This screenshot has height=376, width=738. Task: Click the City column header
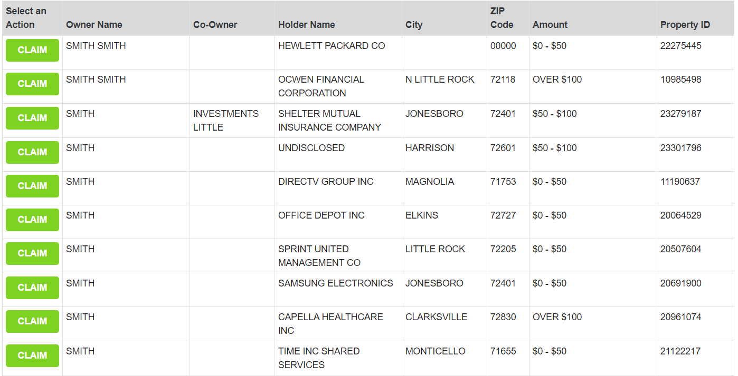tap(414, 25)
